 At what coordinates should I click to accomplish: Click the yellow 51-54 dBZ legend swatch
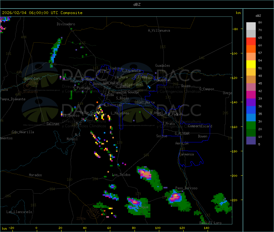coord(251,64)
